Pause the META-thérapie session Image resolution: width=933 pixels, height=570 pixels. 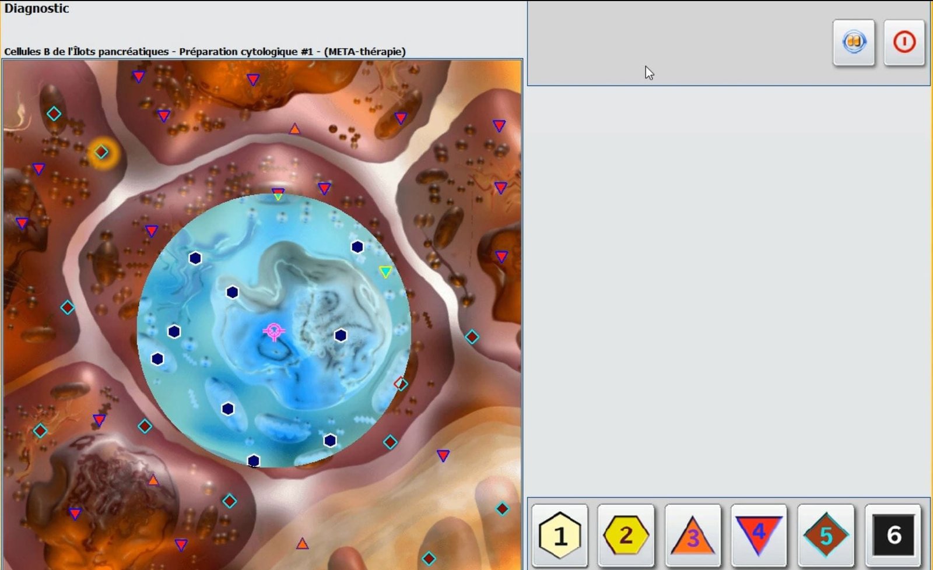click(854, 42)
